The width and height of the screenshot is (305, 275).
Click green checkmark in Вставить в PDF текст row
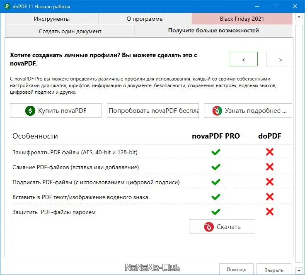pyautogui.click(x=216, y=197)
